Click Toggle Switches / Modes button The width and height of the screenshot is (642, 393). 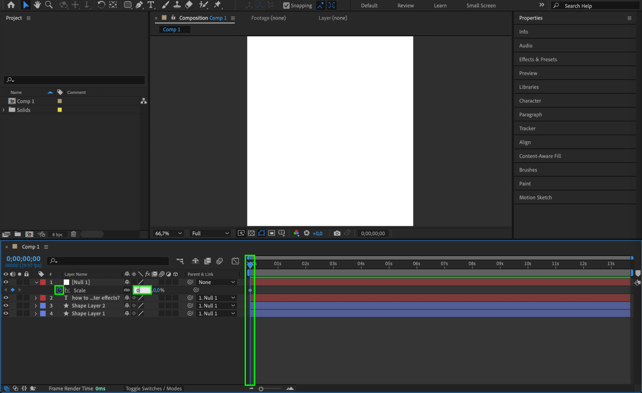[x=154, y=389]
